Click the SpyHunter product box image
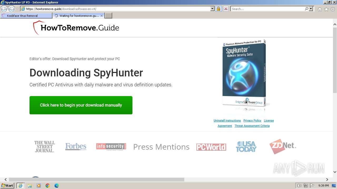This screenshot has height=189, width=337. point(244,73)
